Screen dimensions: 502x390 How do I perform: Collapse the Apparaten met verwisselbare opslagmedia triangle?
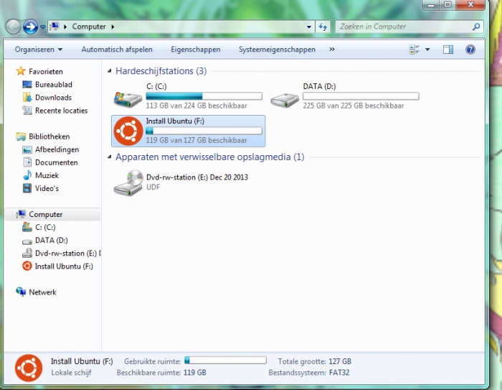click(x=109, y=157)
